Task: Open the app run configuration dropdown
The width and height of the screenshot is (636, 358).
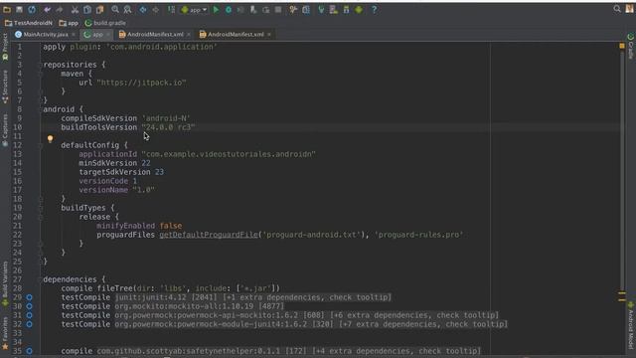Action: click(x=194, y=9)
